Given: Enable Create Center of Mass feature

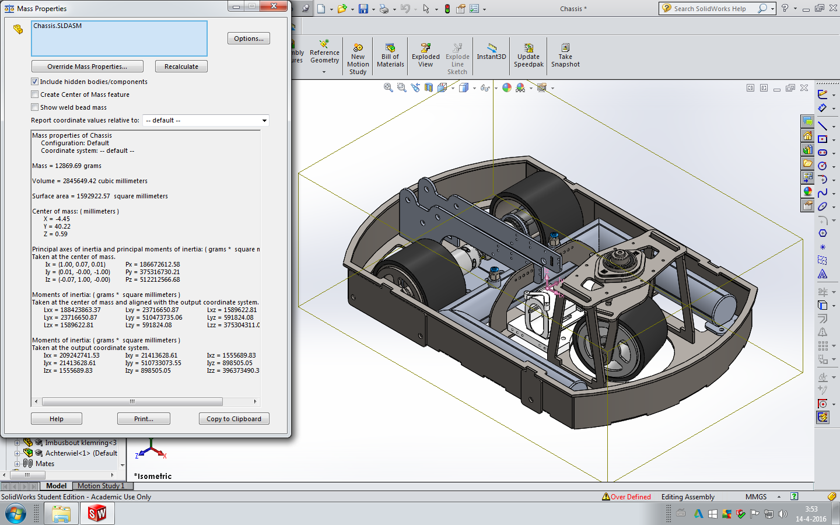Looking at the screenshot, I should 34,94.
